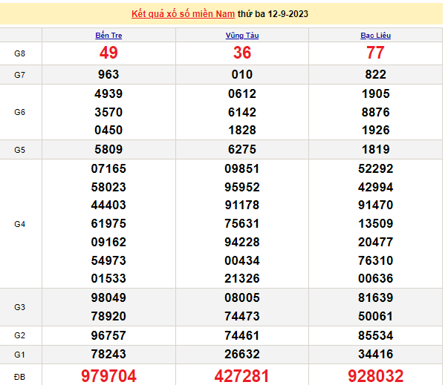Click Vũng Tàu special prize 427281
Viewport: 448px width, 385px height.
point(241,375)
